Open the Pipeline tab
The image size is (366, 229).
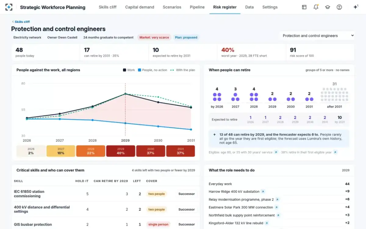[x=197, y=7]
